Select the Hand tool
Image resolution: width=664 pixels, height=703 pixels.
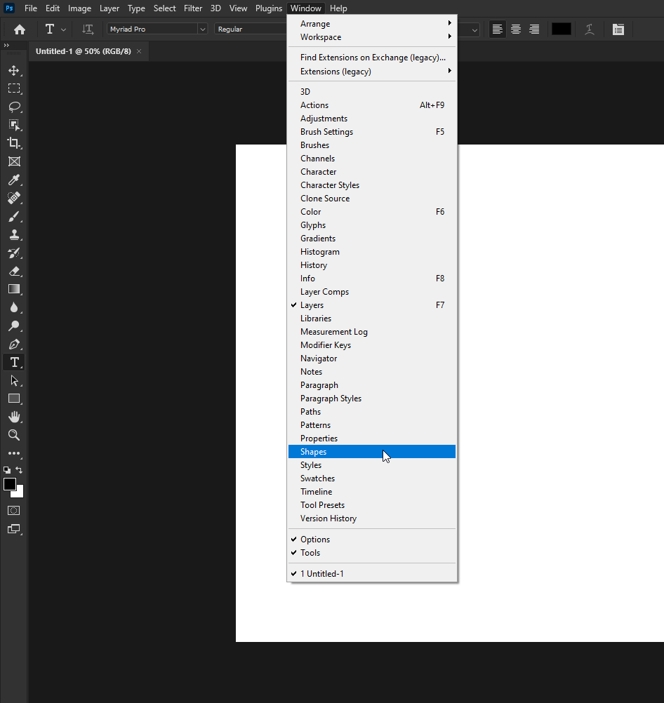coord(14,417)
